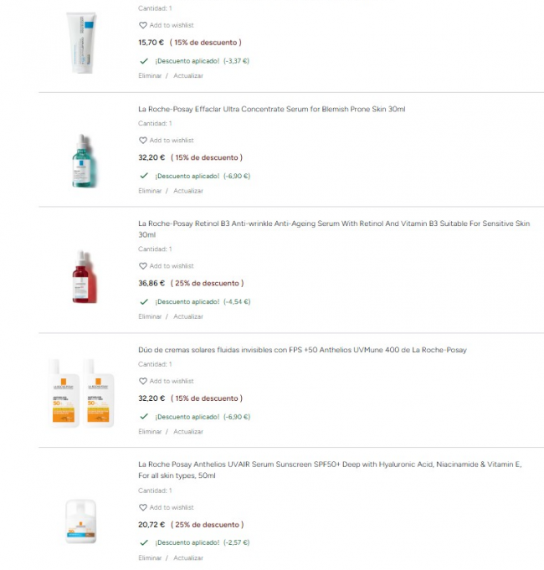Click the wishlist heart for the 15,70 € item
Image resolution: width=544 pixels, height=570 pixels.
click(143, 25)
